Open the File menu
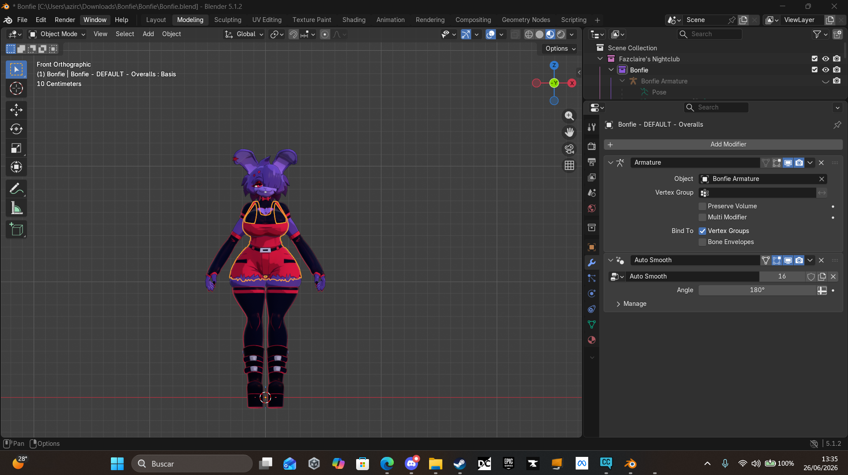 tap(22, 20)
